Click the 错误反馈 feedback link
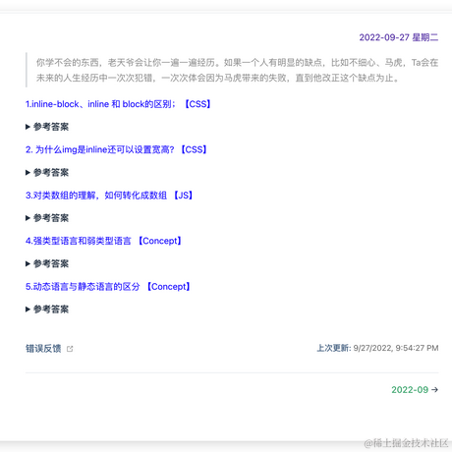452x452 pixels. pyautogui.click(x=43, y=349)
